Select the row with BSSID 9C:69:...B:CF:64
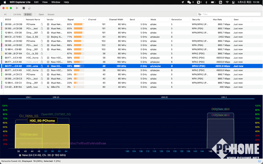The image size is (263, 164). 131,54
